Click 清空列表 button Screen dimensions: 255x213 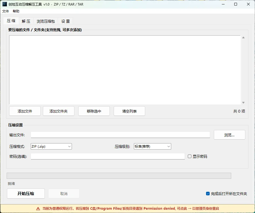(129, 111)
